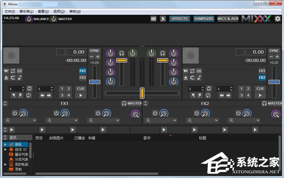Open first FX1 effect selection dropdown

coord(20,120)
